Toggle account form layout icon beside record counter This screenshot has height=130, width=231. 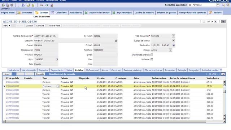coord(223,22)
